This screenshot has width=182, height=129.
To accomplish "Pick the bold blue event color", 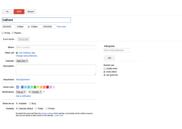I will click(x=22, y=87).
